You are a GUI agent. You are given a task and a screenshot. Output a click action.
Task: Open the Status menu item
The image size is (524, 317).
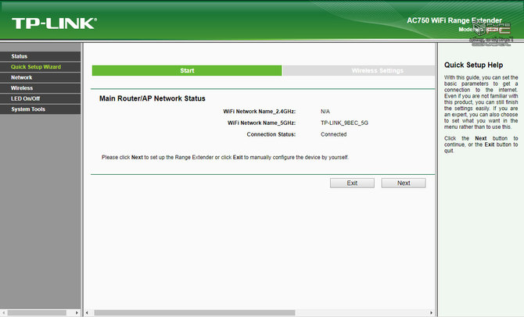pyautogui.click(x=40, y=56)
